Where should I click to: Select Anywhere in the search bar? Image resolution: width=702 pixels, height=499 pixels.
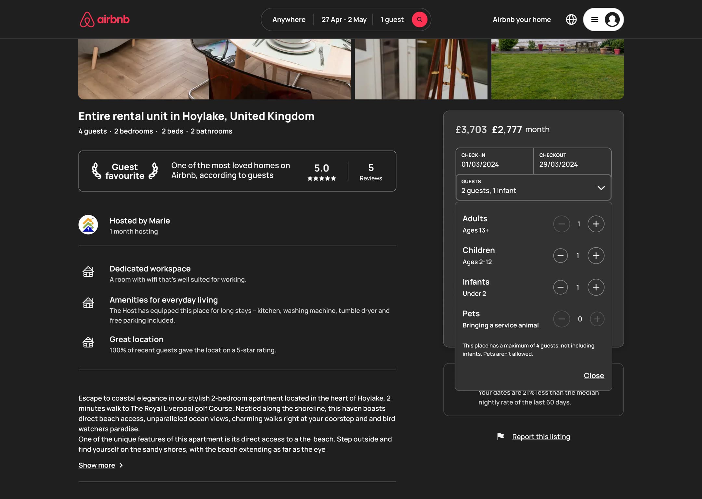(x=289, y=19)
